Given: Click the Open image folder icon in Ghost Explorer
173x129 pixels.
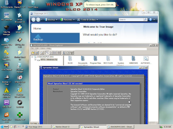Looking at the screenshot, I should coord(33,53).
